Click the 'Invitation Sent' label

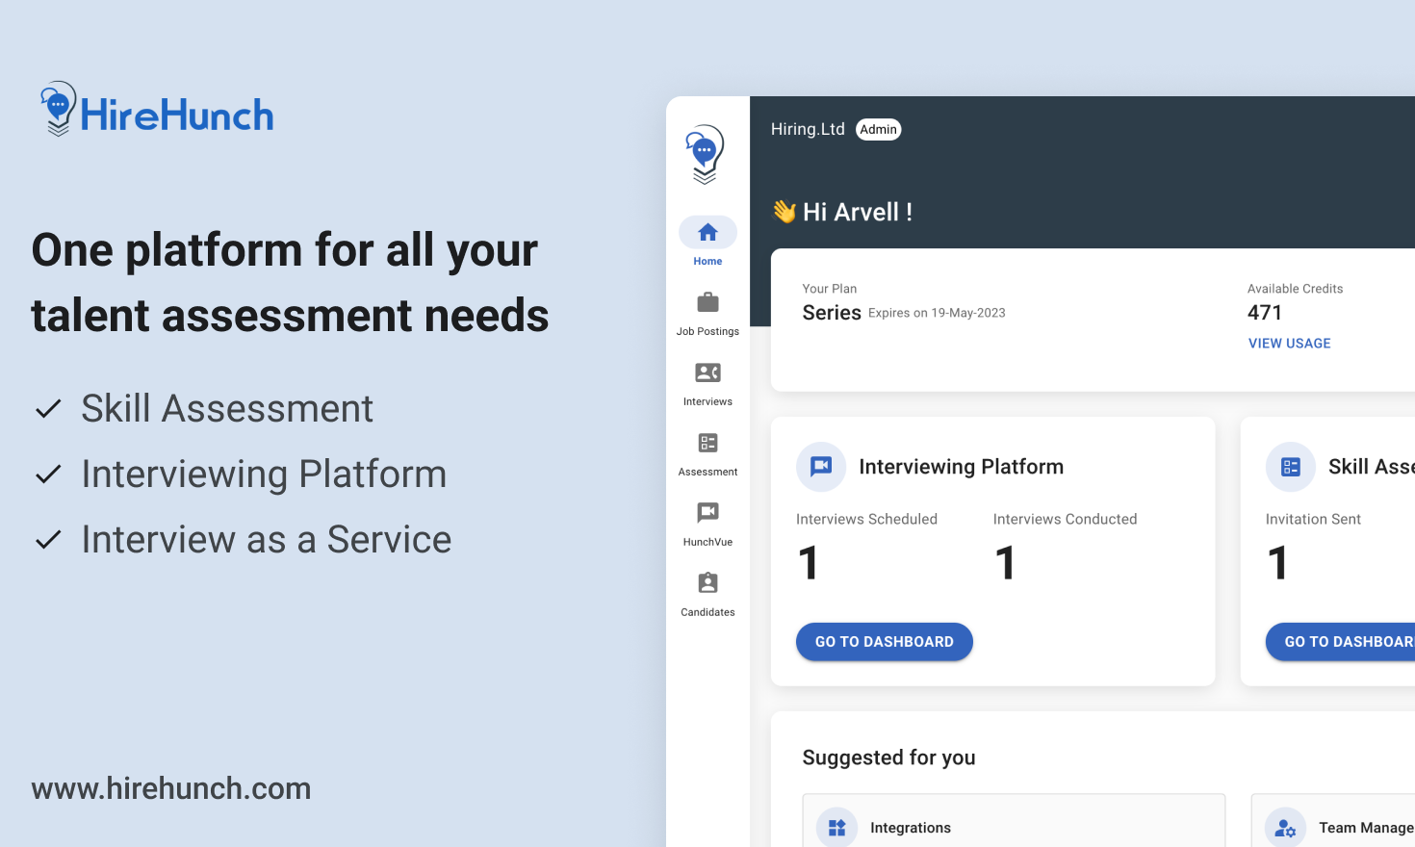click(1313, 519)
